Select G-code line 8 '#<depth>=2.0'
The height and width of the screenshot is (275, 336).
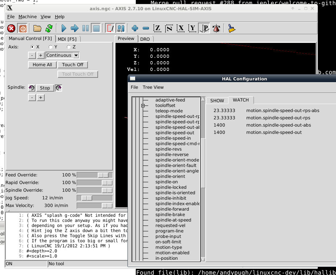coord(42,251)
